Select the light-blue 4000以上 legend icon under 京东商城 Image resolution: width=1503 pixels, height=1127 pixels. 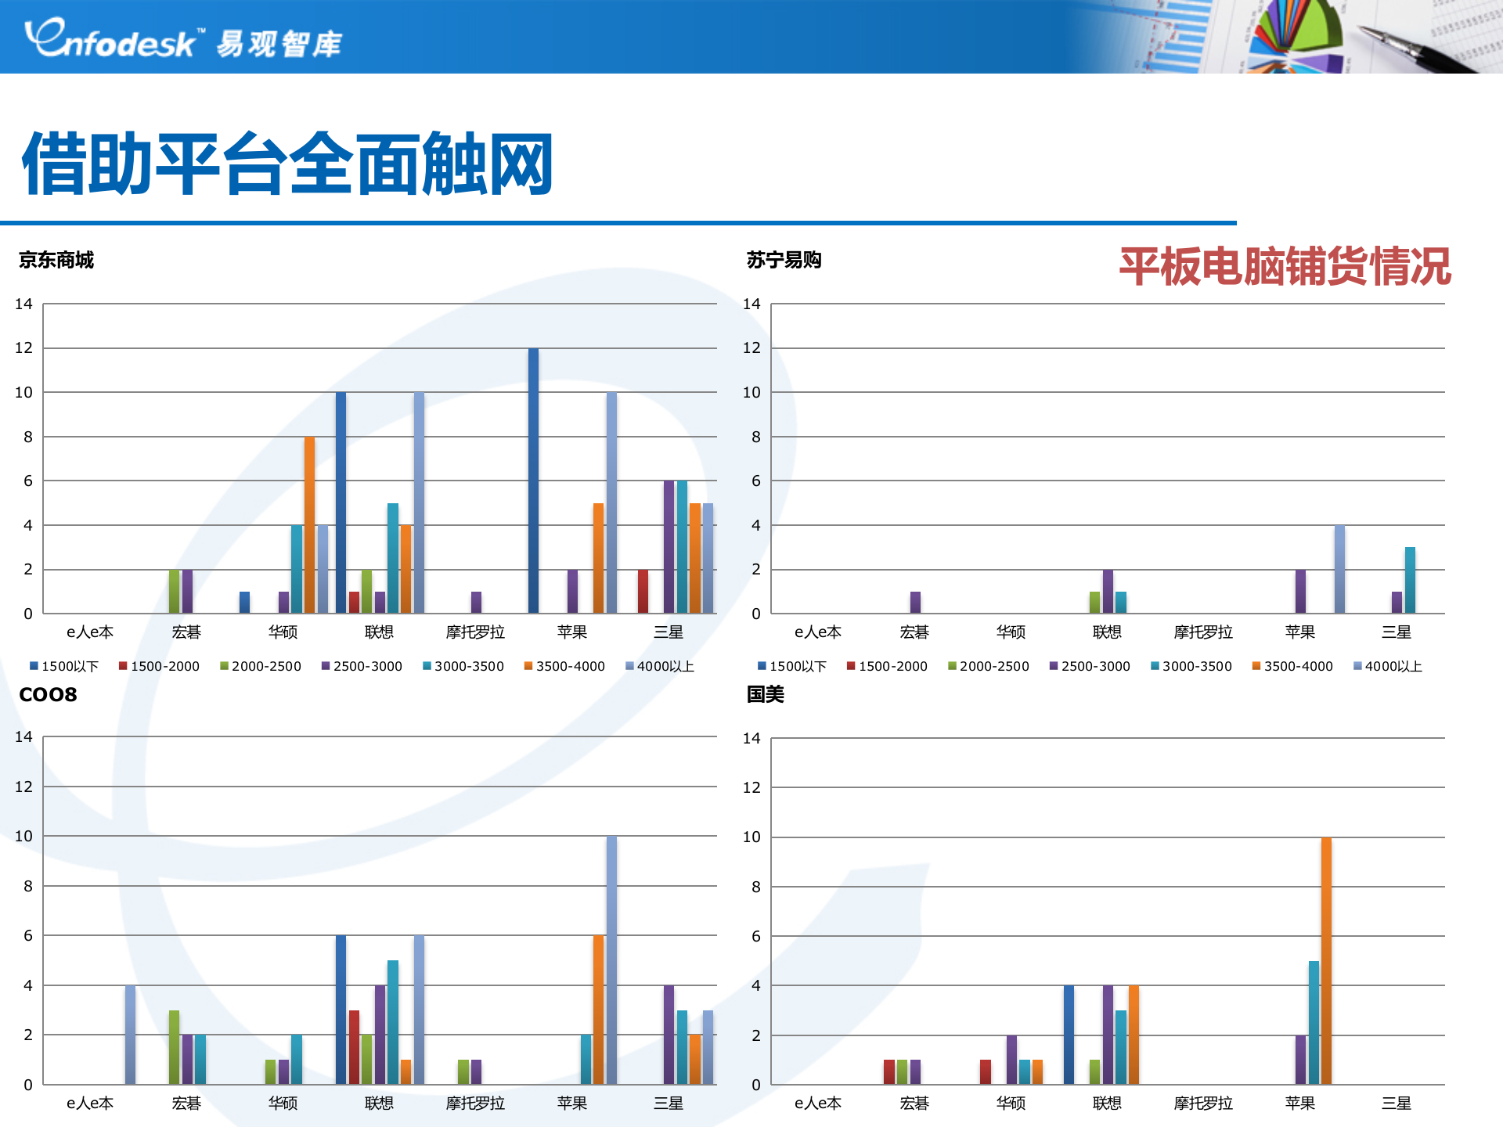[629, 666]
